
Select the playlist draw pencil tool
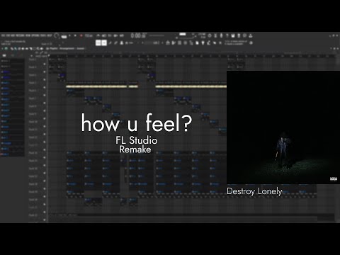11,49
